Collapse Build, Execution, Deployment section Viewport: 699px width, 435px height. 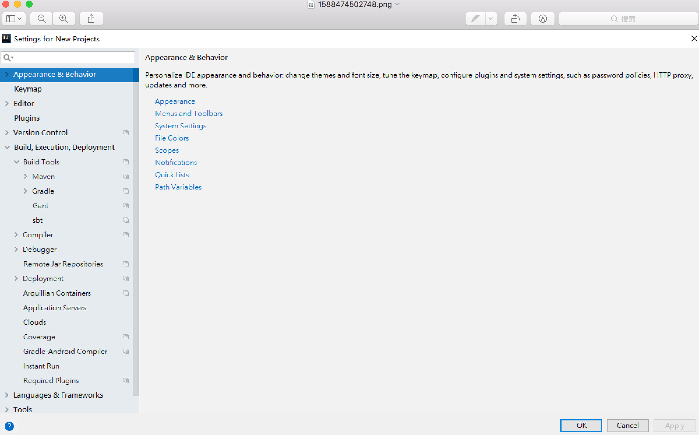[x=7, y=147]
